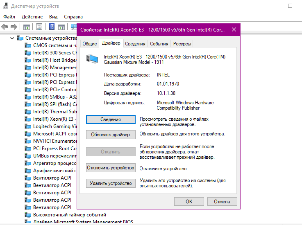Click the Microsoft Windows Hardware Compatibility Publisher text

tap(185, 106)
